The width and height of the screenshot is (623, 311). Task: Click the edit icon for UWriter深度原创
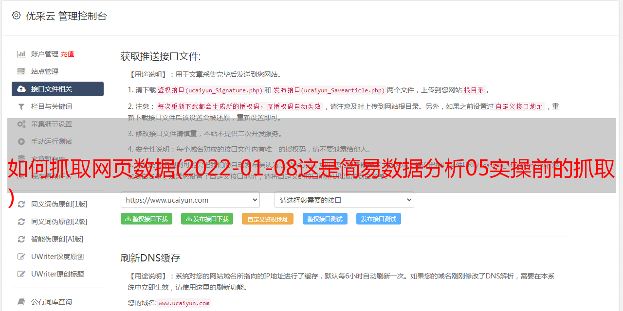[x=21, y=257]
